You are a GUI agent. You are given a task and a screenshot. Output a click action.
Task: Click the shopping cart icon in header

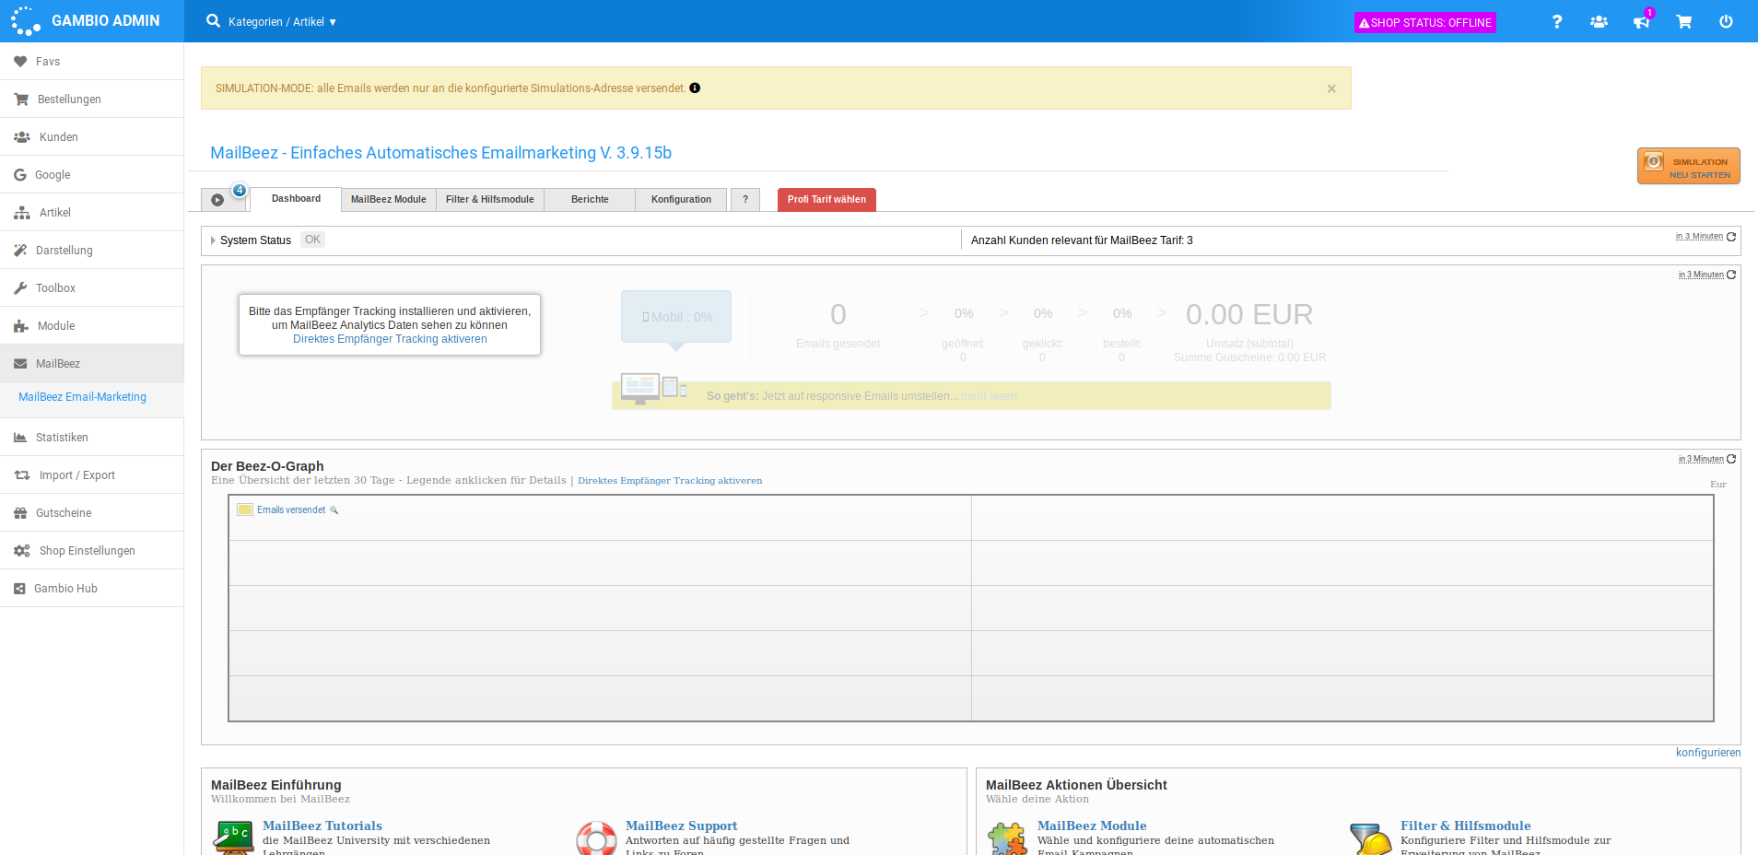point(1683,21)
